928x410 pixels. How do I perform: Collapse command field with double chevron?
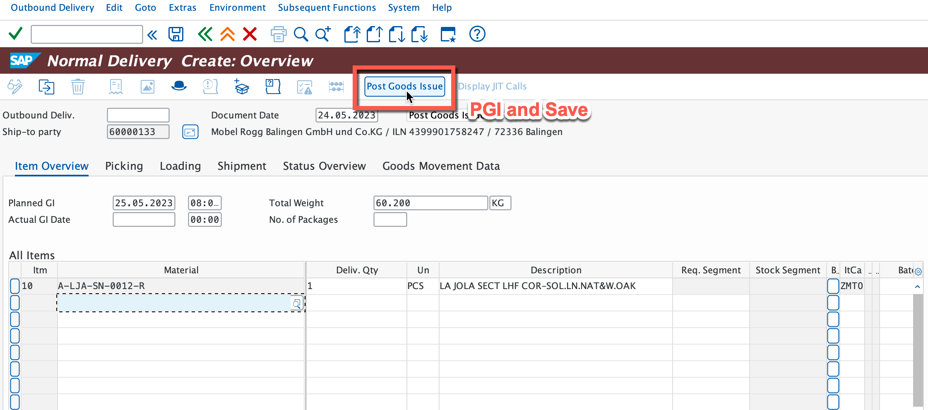152,35
